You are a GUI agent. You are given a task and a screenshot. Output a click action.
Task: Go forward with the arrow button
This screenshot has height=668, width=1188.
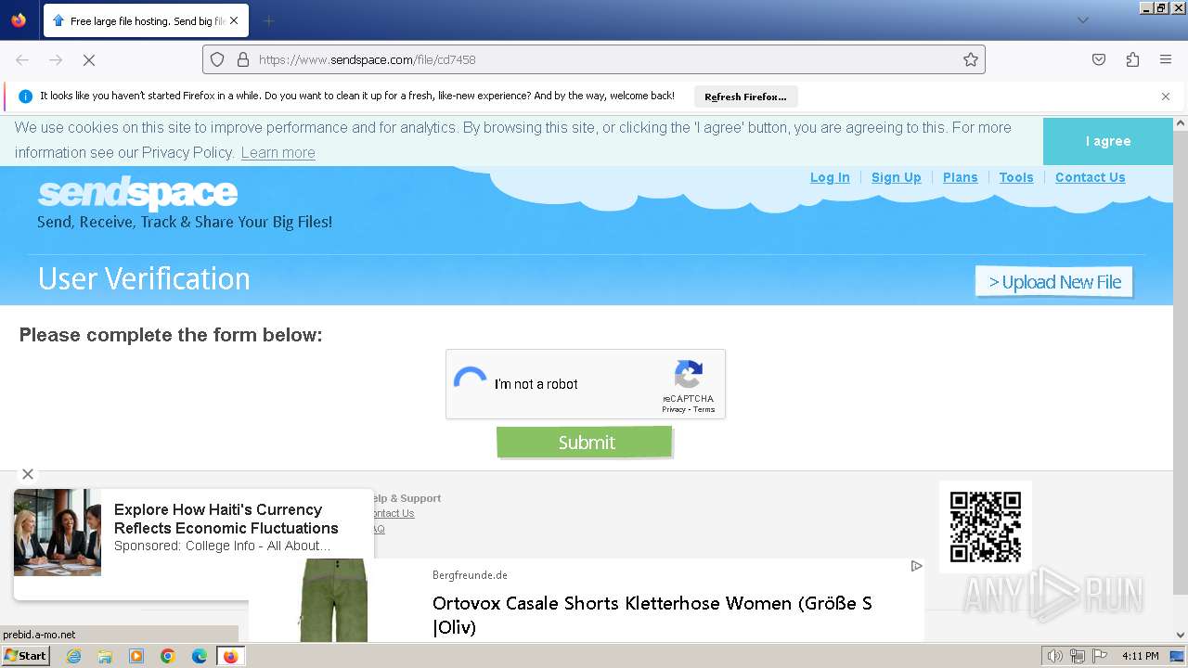56,59
